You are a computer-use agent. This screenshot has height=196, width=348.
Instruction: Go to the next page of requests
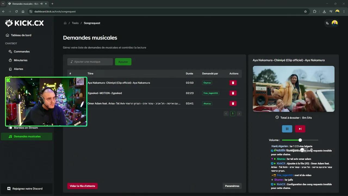239,114
